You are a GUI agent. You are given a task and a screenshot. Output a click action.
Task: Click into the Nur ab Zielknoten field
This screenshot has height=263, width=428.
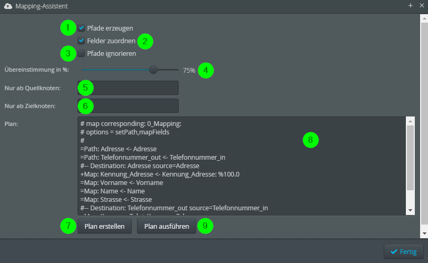tap(128, 106)
